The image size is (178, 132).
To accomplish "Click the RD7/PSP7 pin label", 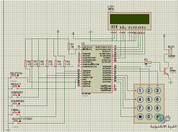I will click(107, 82).
